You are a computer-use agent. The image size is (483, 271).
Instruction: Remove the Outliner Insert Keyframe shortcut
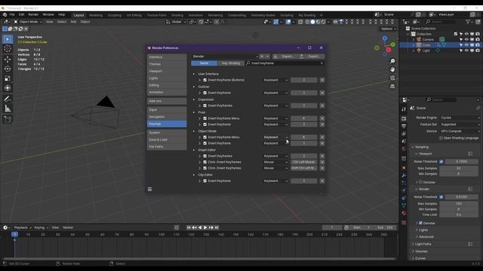pyautogui.click(x=322, y=93)
